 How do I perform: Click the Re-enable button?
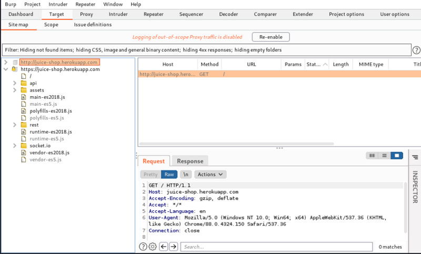(x=270, y=37)
